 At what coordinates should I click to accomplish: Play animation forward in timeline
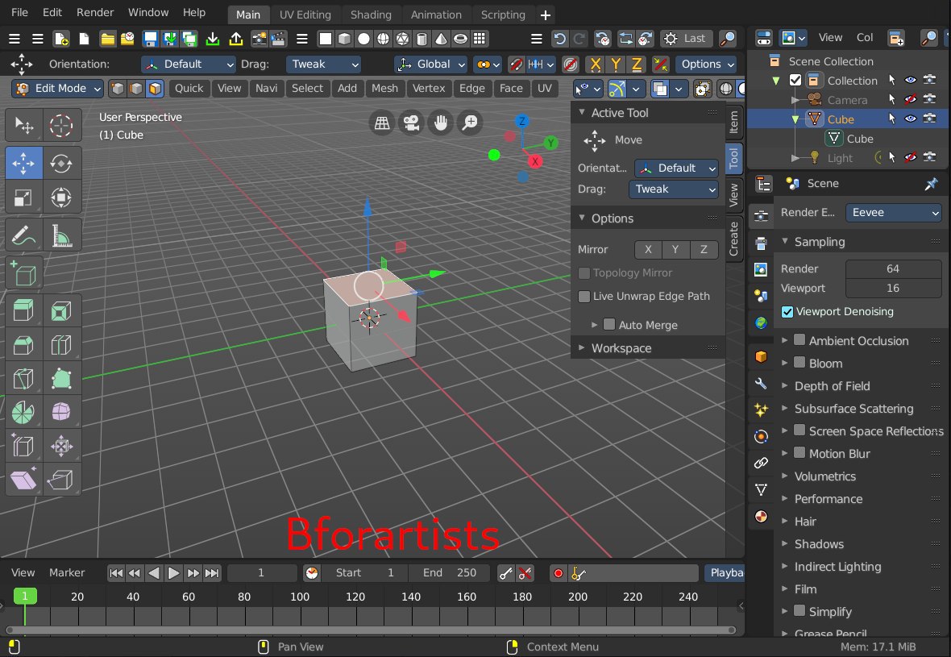173,572
